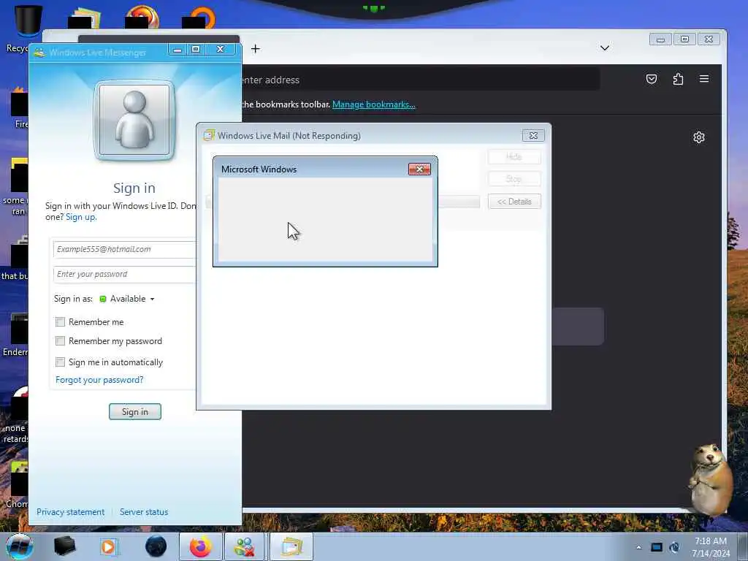Check the Server status link

point(144,512)
